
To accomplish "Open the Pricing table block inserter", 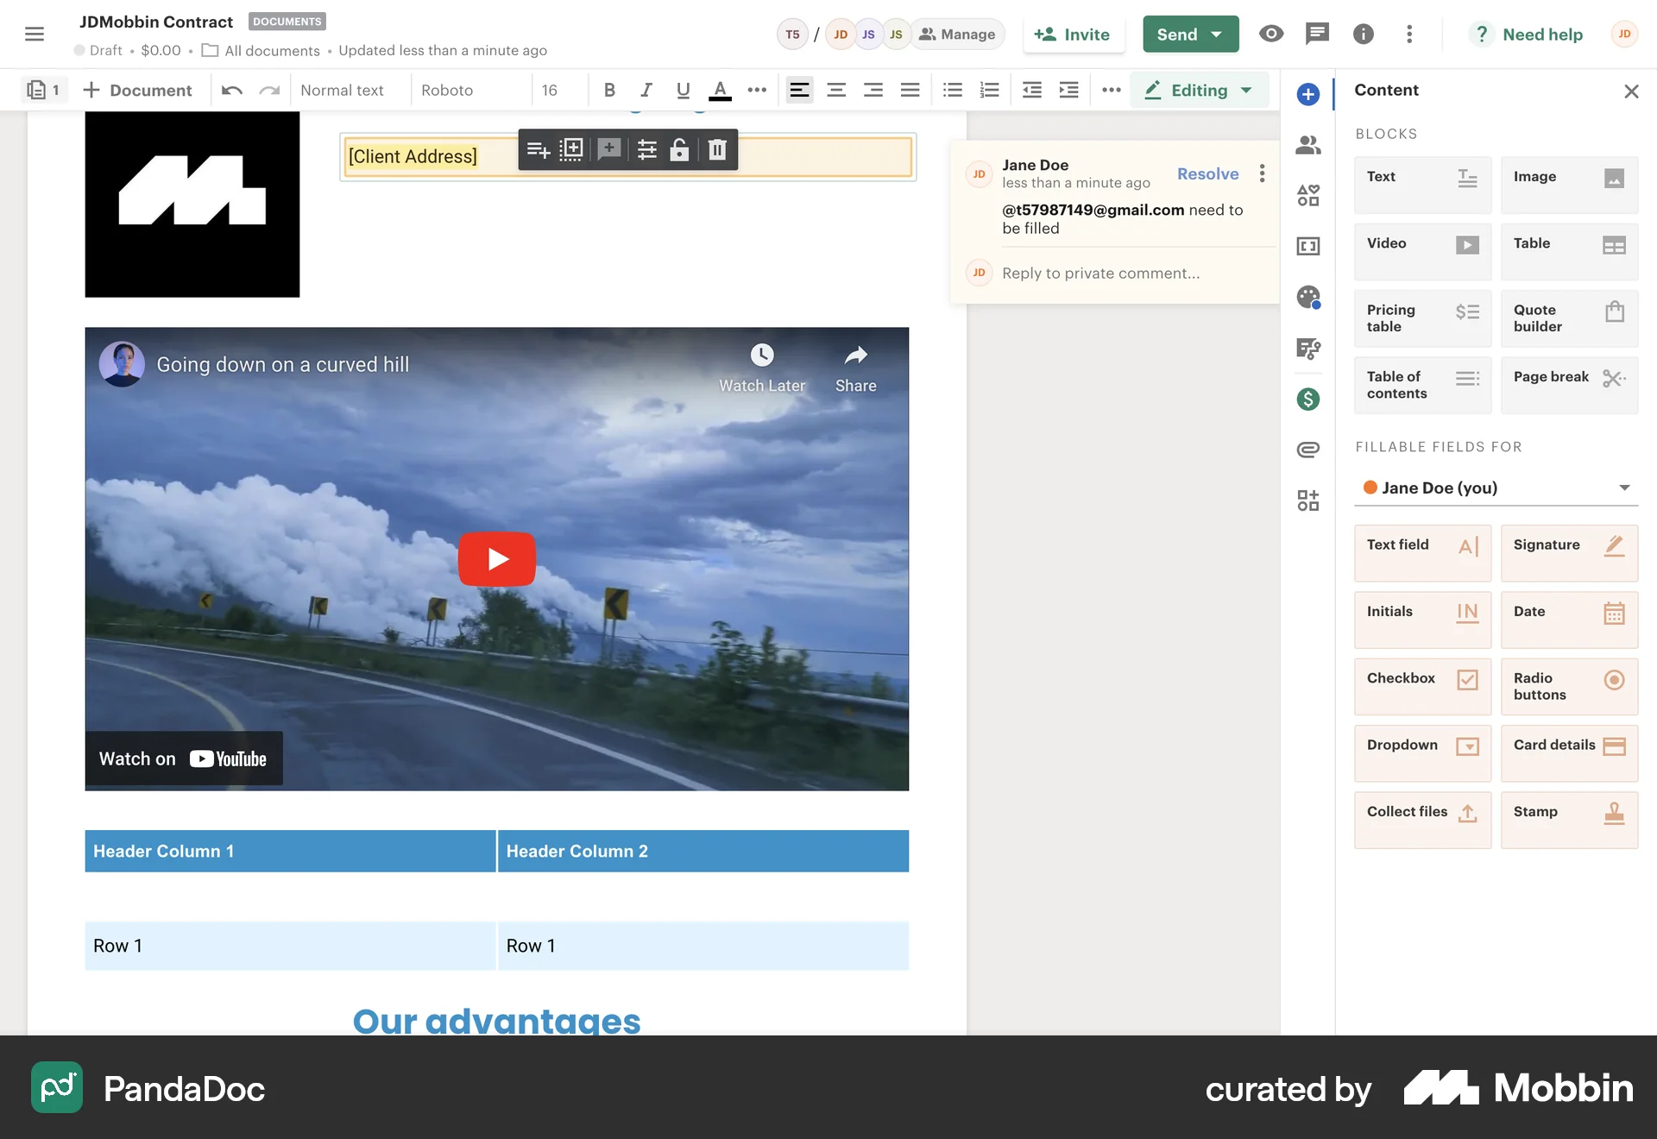I will tap(1421, 318).
